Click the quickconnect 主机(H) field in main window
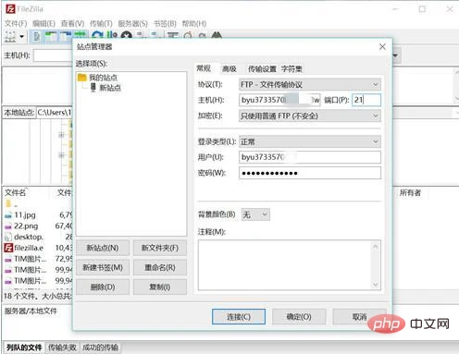 pyautogui.click(x=53, y=55)
